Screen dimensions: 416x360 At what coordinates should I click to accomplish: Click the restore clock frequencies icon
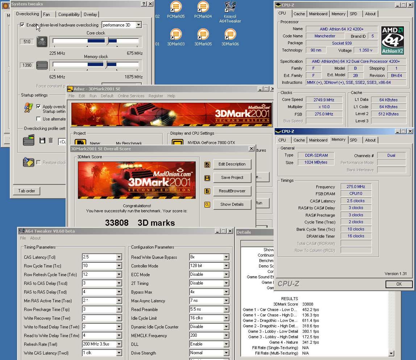[29, 162]
